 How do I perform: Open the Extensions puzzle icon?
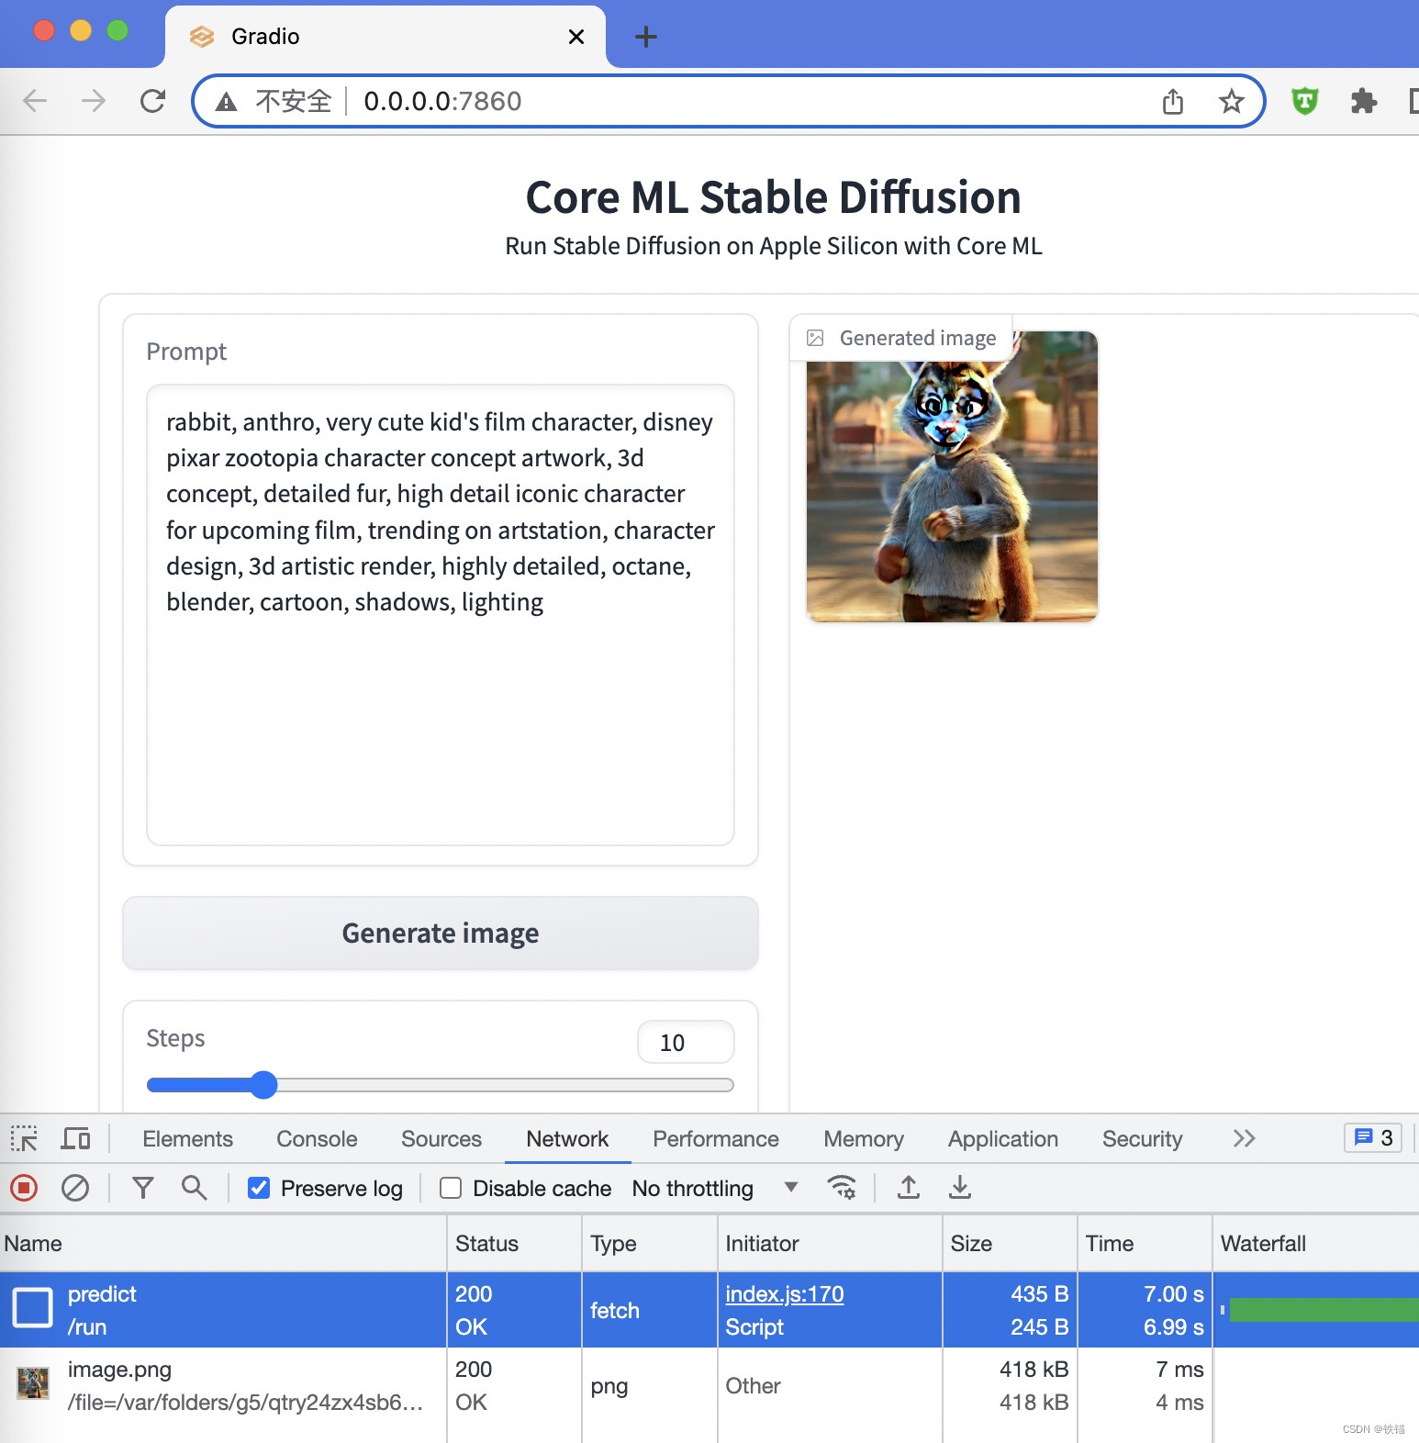click(x=1364, y=101)
